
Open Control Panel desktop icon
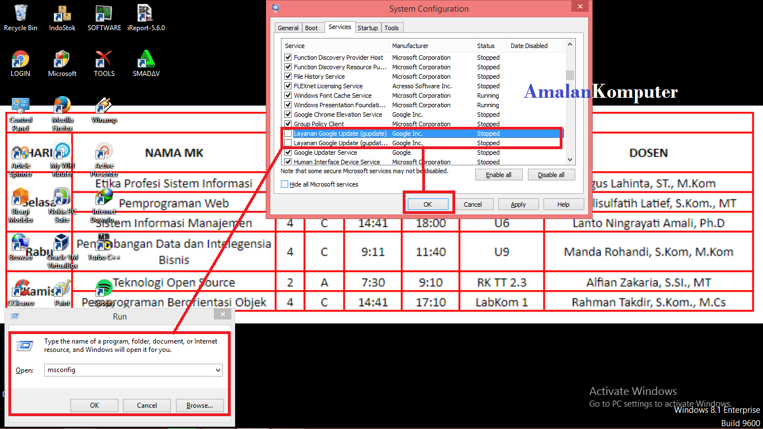[21, 114]
